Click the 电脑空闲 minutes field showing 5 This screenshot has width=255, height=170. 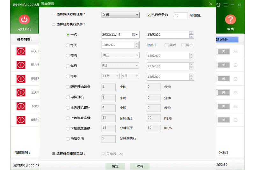point(109,139)
